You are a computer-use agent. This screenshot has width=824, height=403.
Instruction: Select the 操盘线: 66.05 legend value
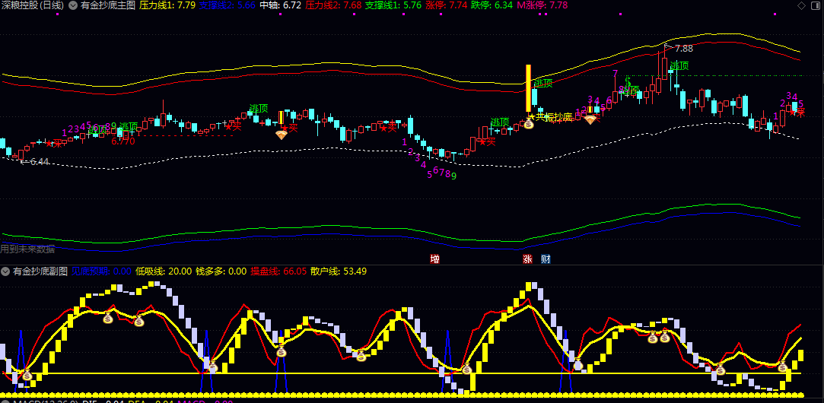click(x=278, y=271)
